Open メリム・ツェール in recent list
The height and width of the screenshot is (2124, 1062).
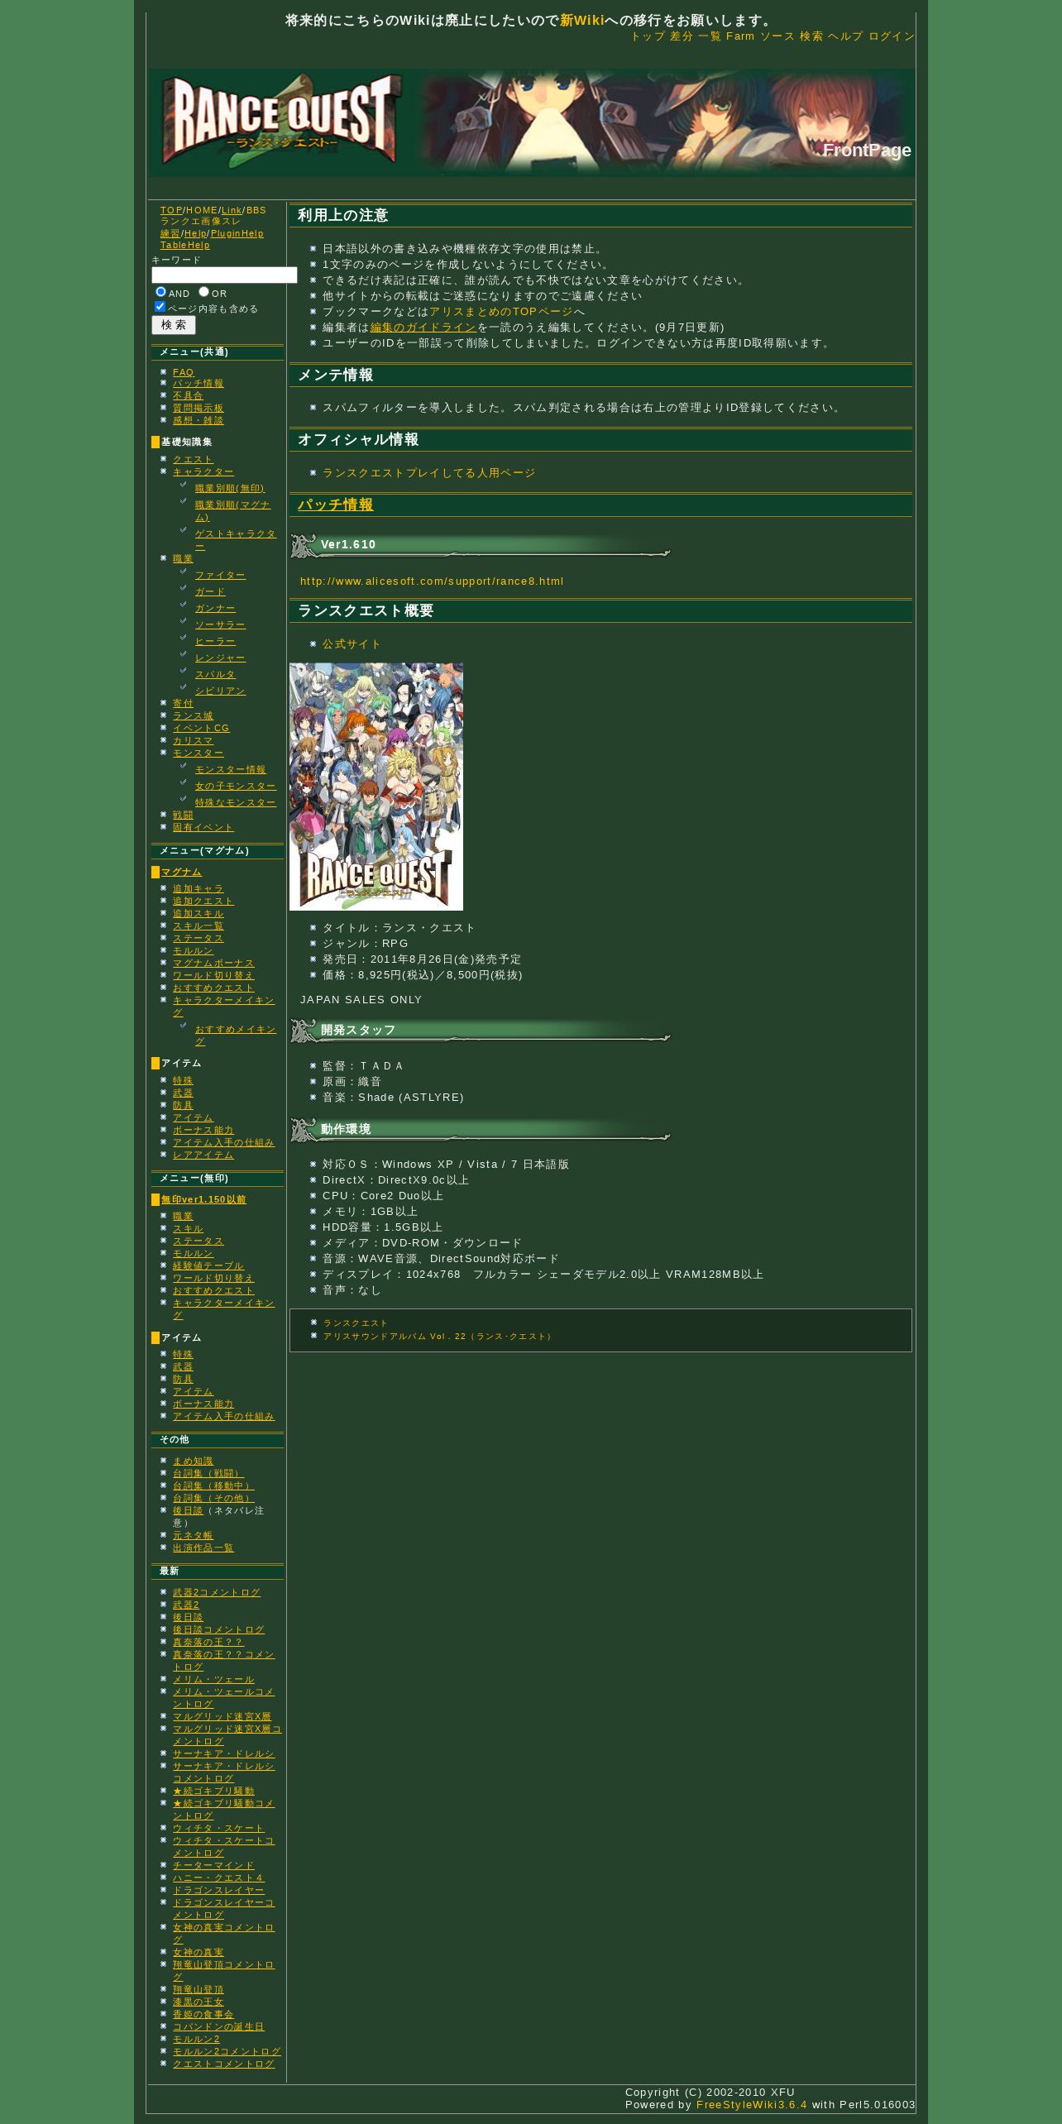point(213,1680)
